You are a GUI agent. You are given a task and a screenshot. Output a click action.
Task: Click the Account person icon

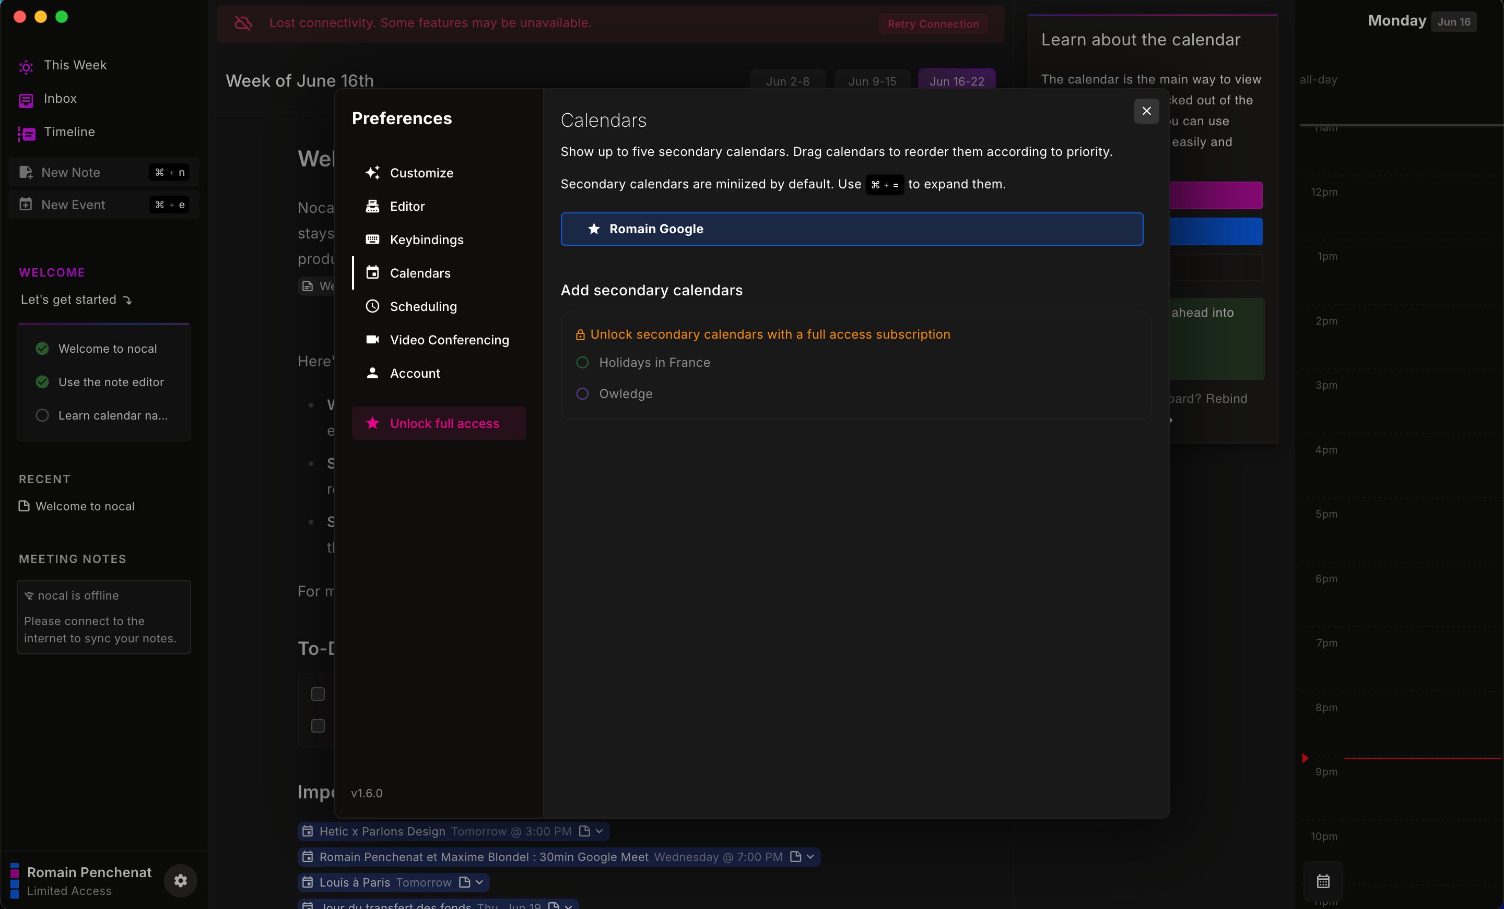tap(372, 373)
